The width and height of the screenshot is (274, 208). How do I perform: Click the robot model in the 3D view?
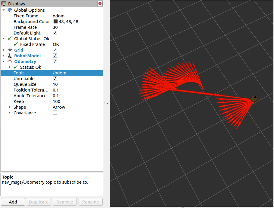pos(254,99)
